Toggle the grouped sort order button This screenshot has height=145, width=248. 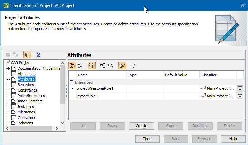[91, 65]
